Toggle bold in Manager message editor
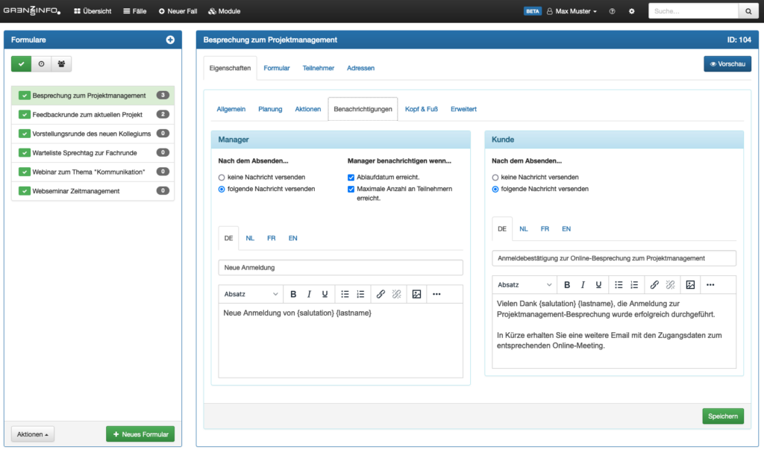This screenshot has width=764, height=453. [293, 294]
